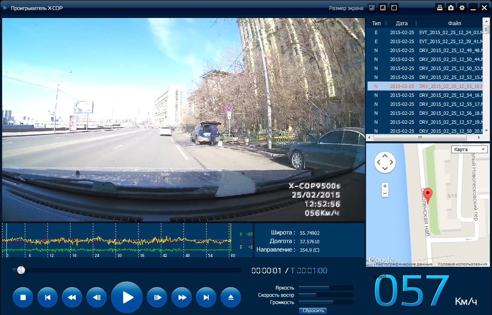Image resolution: width=492 pixels, height=315 pixels.
Task: Adjust the Яркость brightness slider
Action: click(x=326, y=287)
